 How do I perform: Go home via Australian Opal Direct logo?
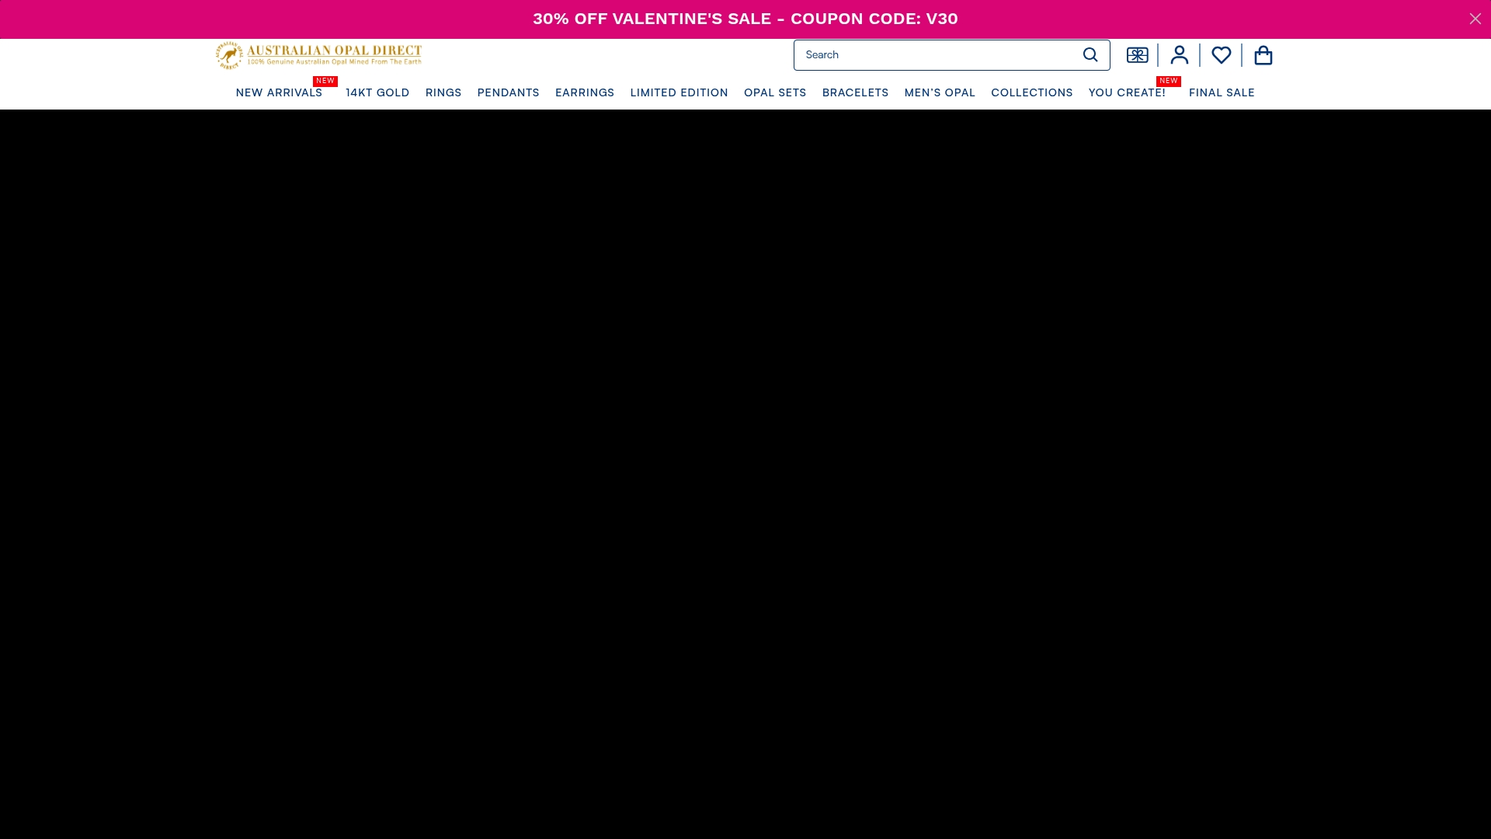318,55
